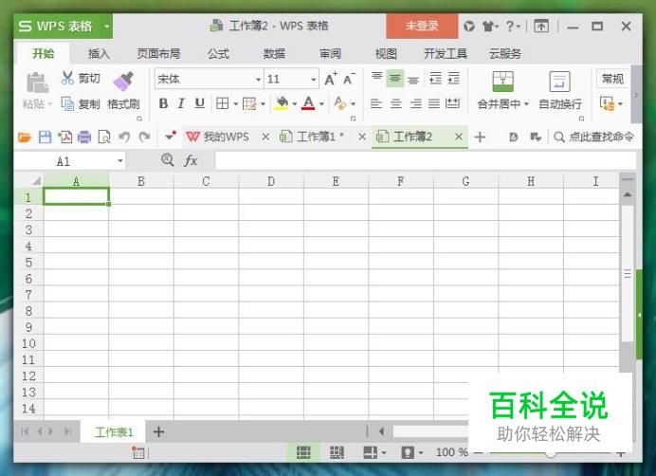The width and height of the screenshot is (656, 476).
Task: Click the red font color A icon
Action: tap(308, 103)
